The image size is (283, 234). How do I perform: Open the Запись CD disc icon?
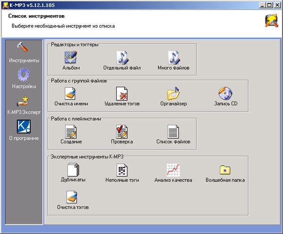pos(225,93)
